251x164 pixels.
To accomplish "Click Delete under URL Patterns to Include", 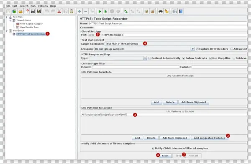I will click(170, 102).
